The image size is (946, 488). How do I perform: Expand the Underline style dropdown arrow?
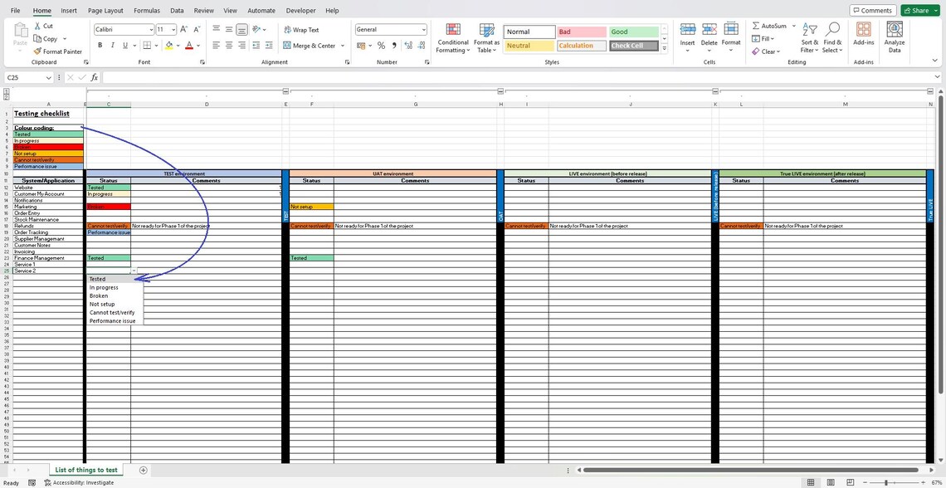coord(133,45)
